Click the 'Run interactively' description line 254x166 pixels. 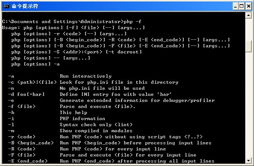point(85,76)
